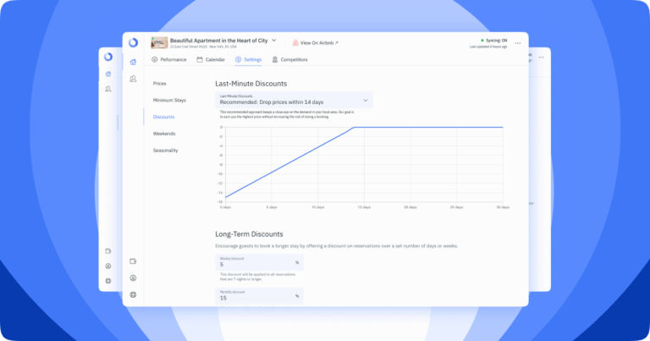Click the Airbnb logo icon
The image size is (650, 341).
point(295,42)
